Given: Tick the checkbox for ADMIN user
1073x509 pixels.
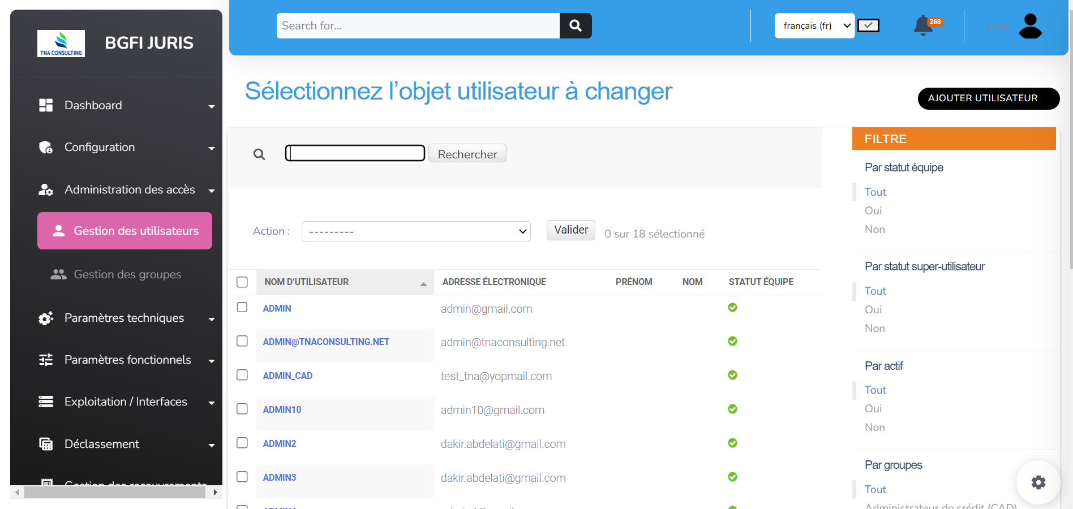Looking at the screenshot, I should [242, 307].
